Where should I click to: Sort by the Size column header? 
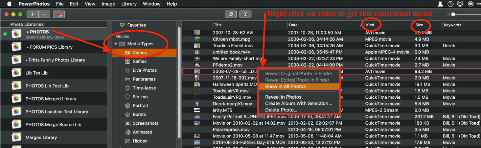tap(428, 25)
